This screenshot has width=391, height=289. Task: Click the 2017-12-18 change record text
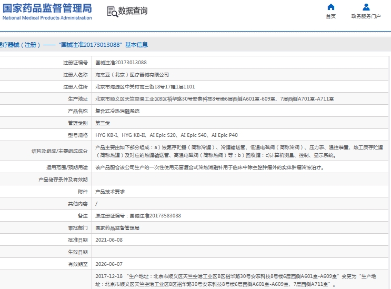[x=236, y=280]
